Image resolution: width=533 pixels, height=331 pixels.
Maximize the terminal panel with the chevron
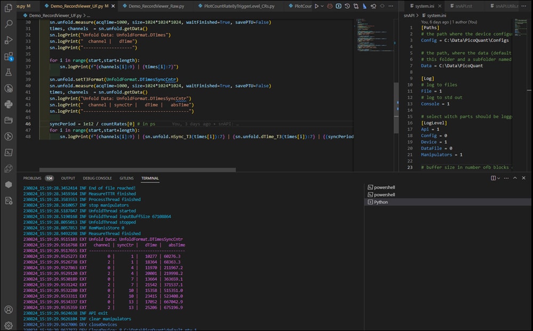point(515,178)
